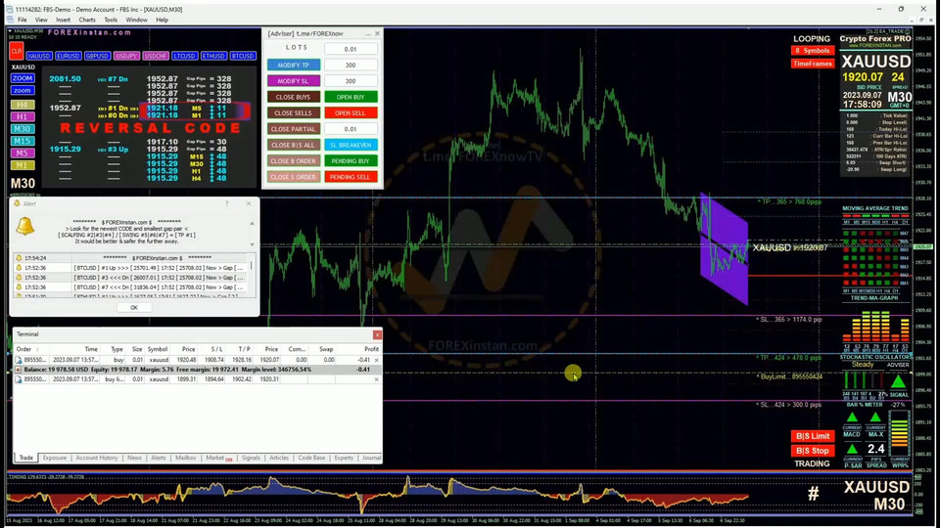Click the MODIFY TP value field
This screenshot has width=940, height=528.
click(x=351, y=65)
